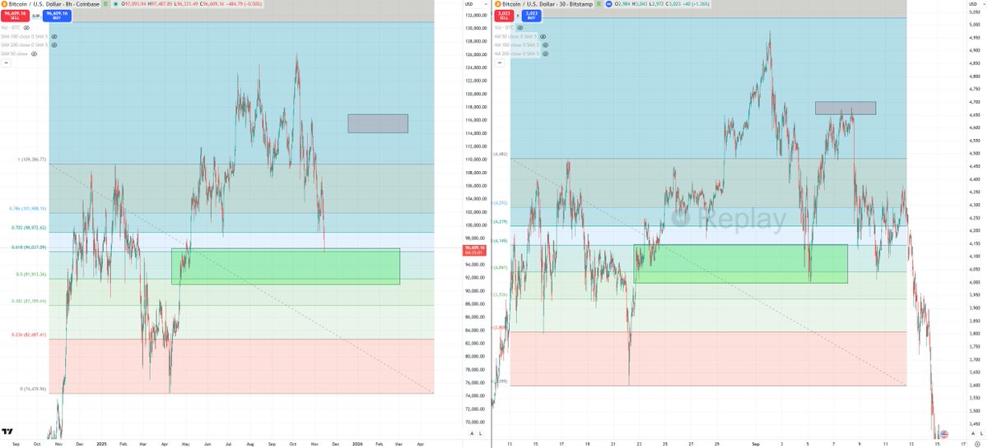
Task: Select the gray rectangle drawing on Bitstamp chart
Action: [x=846, y=108]
